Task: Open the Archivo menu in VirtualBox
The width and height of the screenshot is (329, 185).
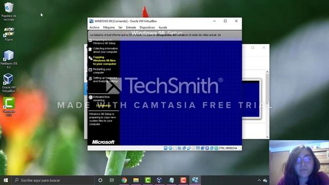Action: coord(94,27)
